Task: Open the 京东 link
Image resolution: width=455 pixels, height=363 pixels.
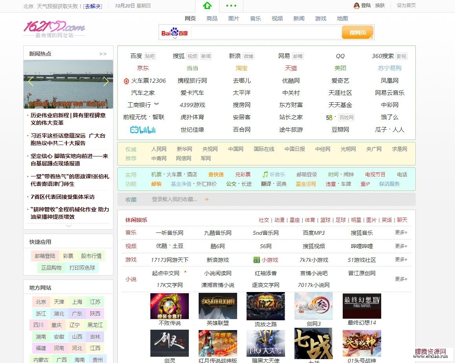Action: (x=143, y=68)
